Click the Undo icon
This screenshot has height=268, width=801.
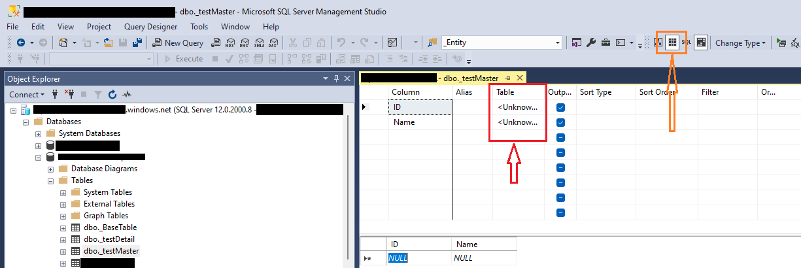341,42
